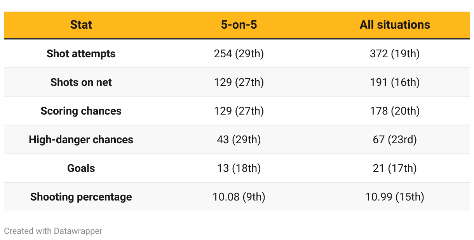Select the 5-on-5 column header
Viewport: 474px width, 240px height.
tap(239, 25)
